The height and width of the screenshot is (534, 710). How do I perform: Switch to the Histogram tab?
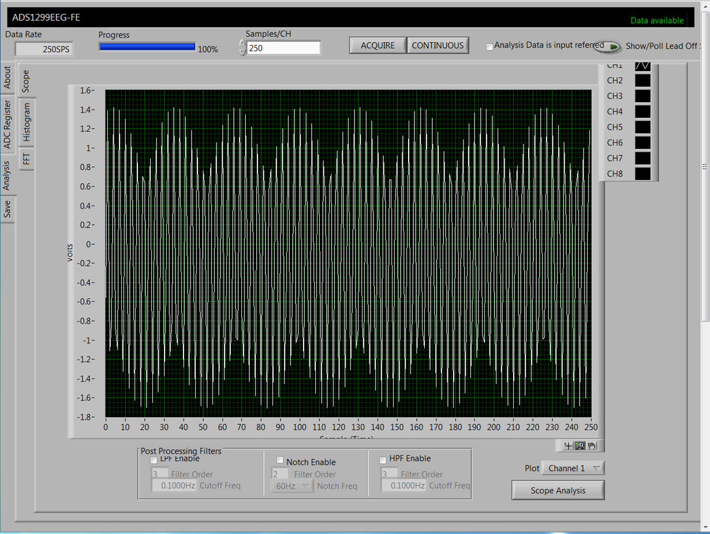click(x=27, y=122)
